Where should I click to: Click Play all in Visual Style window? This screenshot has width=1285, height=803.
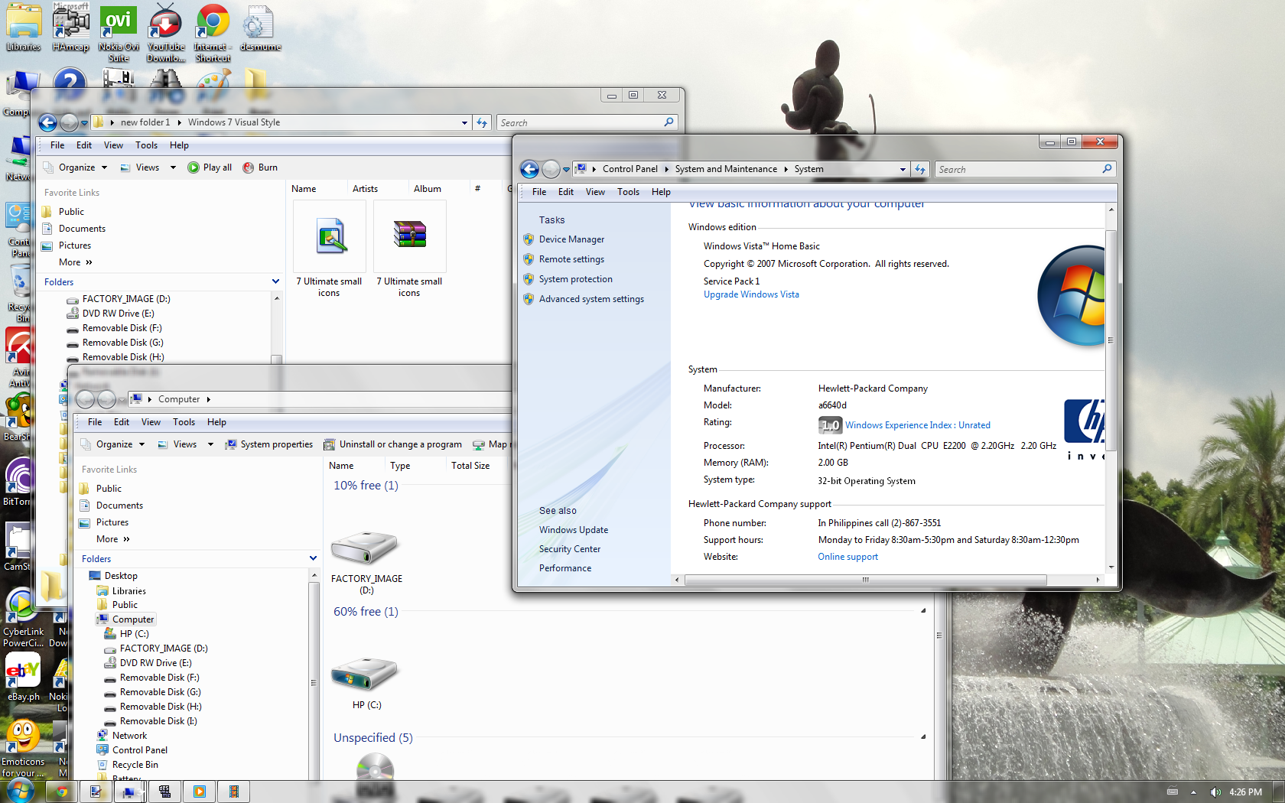coord(210,167)
